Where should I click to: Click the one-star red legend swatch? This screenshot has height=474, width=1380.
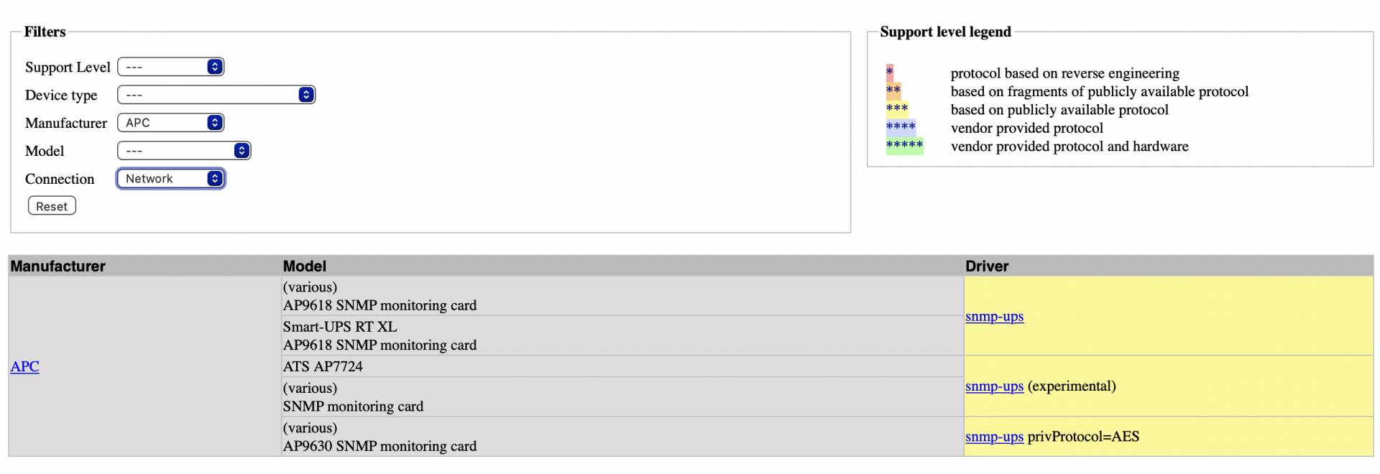[x=890, y=73]
